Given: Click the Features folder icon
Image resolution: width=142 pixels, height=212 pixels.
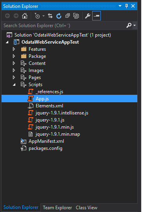Looking at the screenshot, I should tap(24, 49).
